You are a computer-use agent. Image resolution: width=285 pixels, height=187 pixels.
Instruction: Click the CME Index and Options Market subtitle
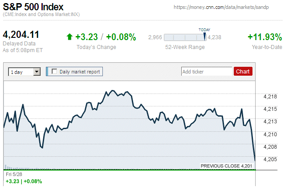(41, 14)
